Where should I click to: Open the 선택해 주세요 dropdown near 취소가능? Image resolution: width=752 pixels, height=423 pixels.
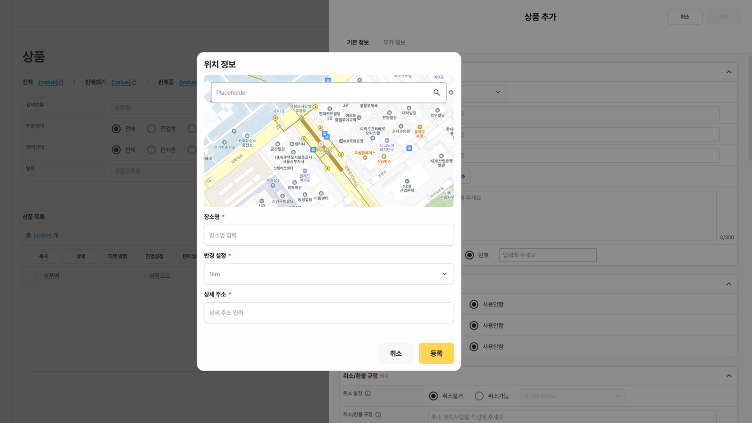click(x=572, y=396)
